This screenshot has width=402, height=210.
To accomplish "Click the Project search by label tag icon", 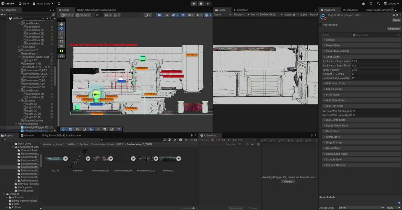I will pyautogui.click(x=175, y=140).
